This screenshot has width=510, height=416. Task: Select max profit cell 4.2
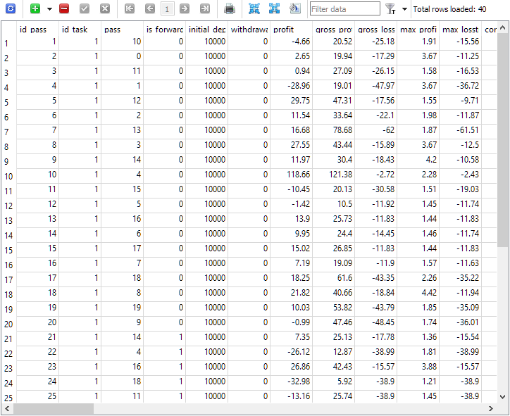coord(418,160)
